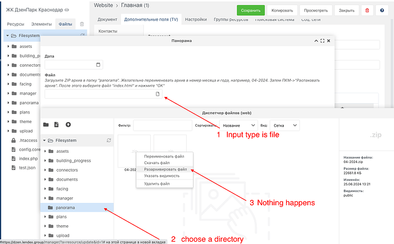The height and width of the screenshot is (244, 394).
Task: Select upload folder in file manager
Action: point(63,235)
